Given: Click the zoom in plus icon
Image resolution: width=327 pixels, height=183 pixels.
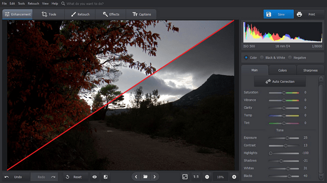Looking at the screenshot, I should (234, 177).
